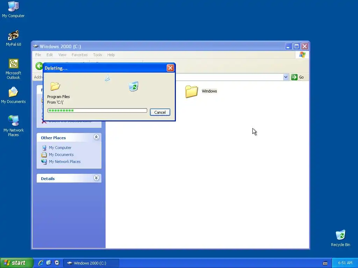Open My Network Places desktop icon
This screenshot has height=268, width=358.
tap(13, 126)
